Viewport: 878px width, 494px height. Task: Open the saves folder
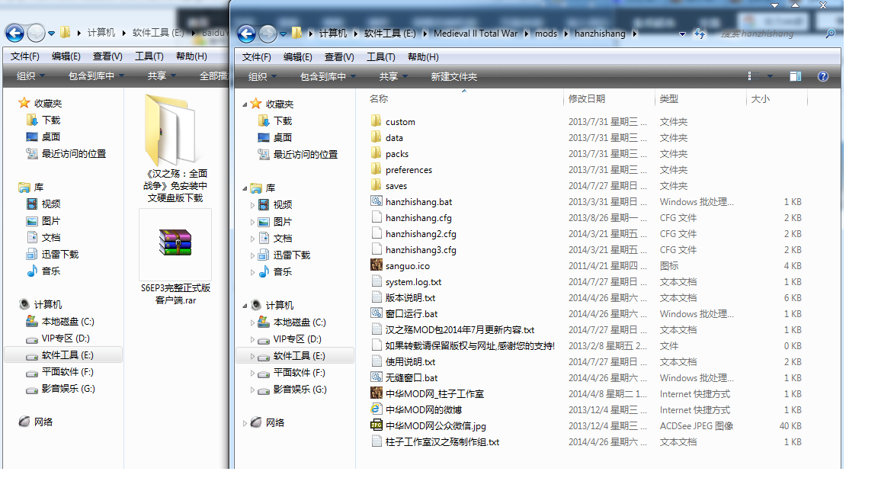tap(396, 186)
